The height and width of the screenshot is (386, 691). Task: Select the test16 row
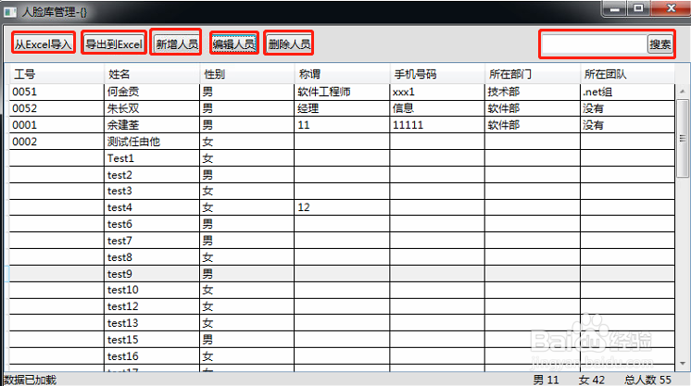point(342,356)
